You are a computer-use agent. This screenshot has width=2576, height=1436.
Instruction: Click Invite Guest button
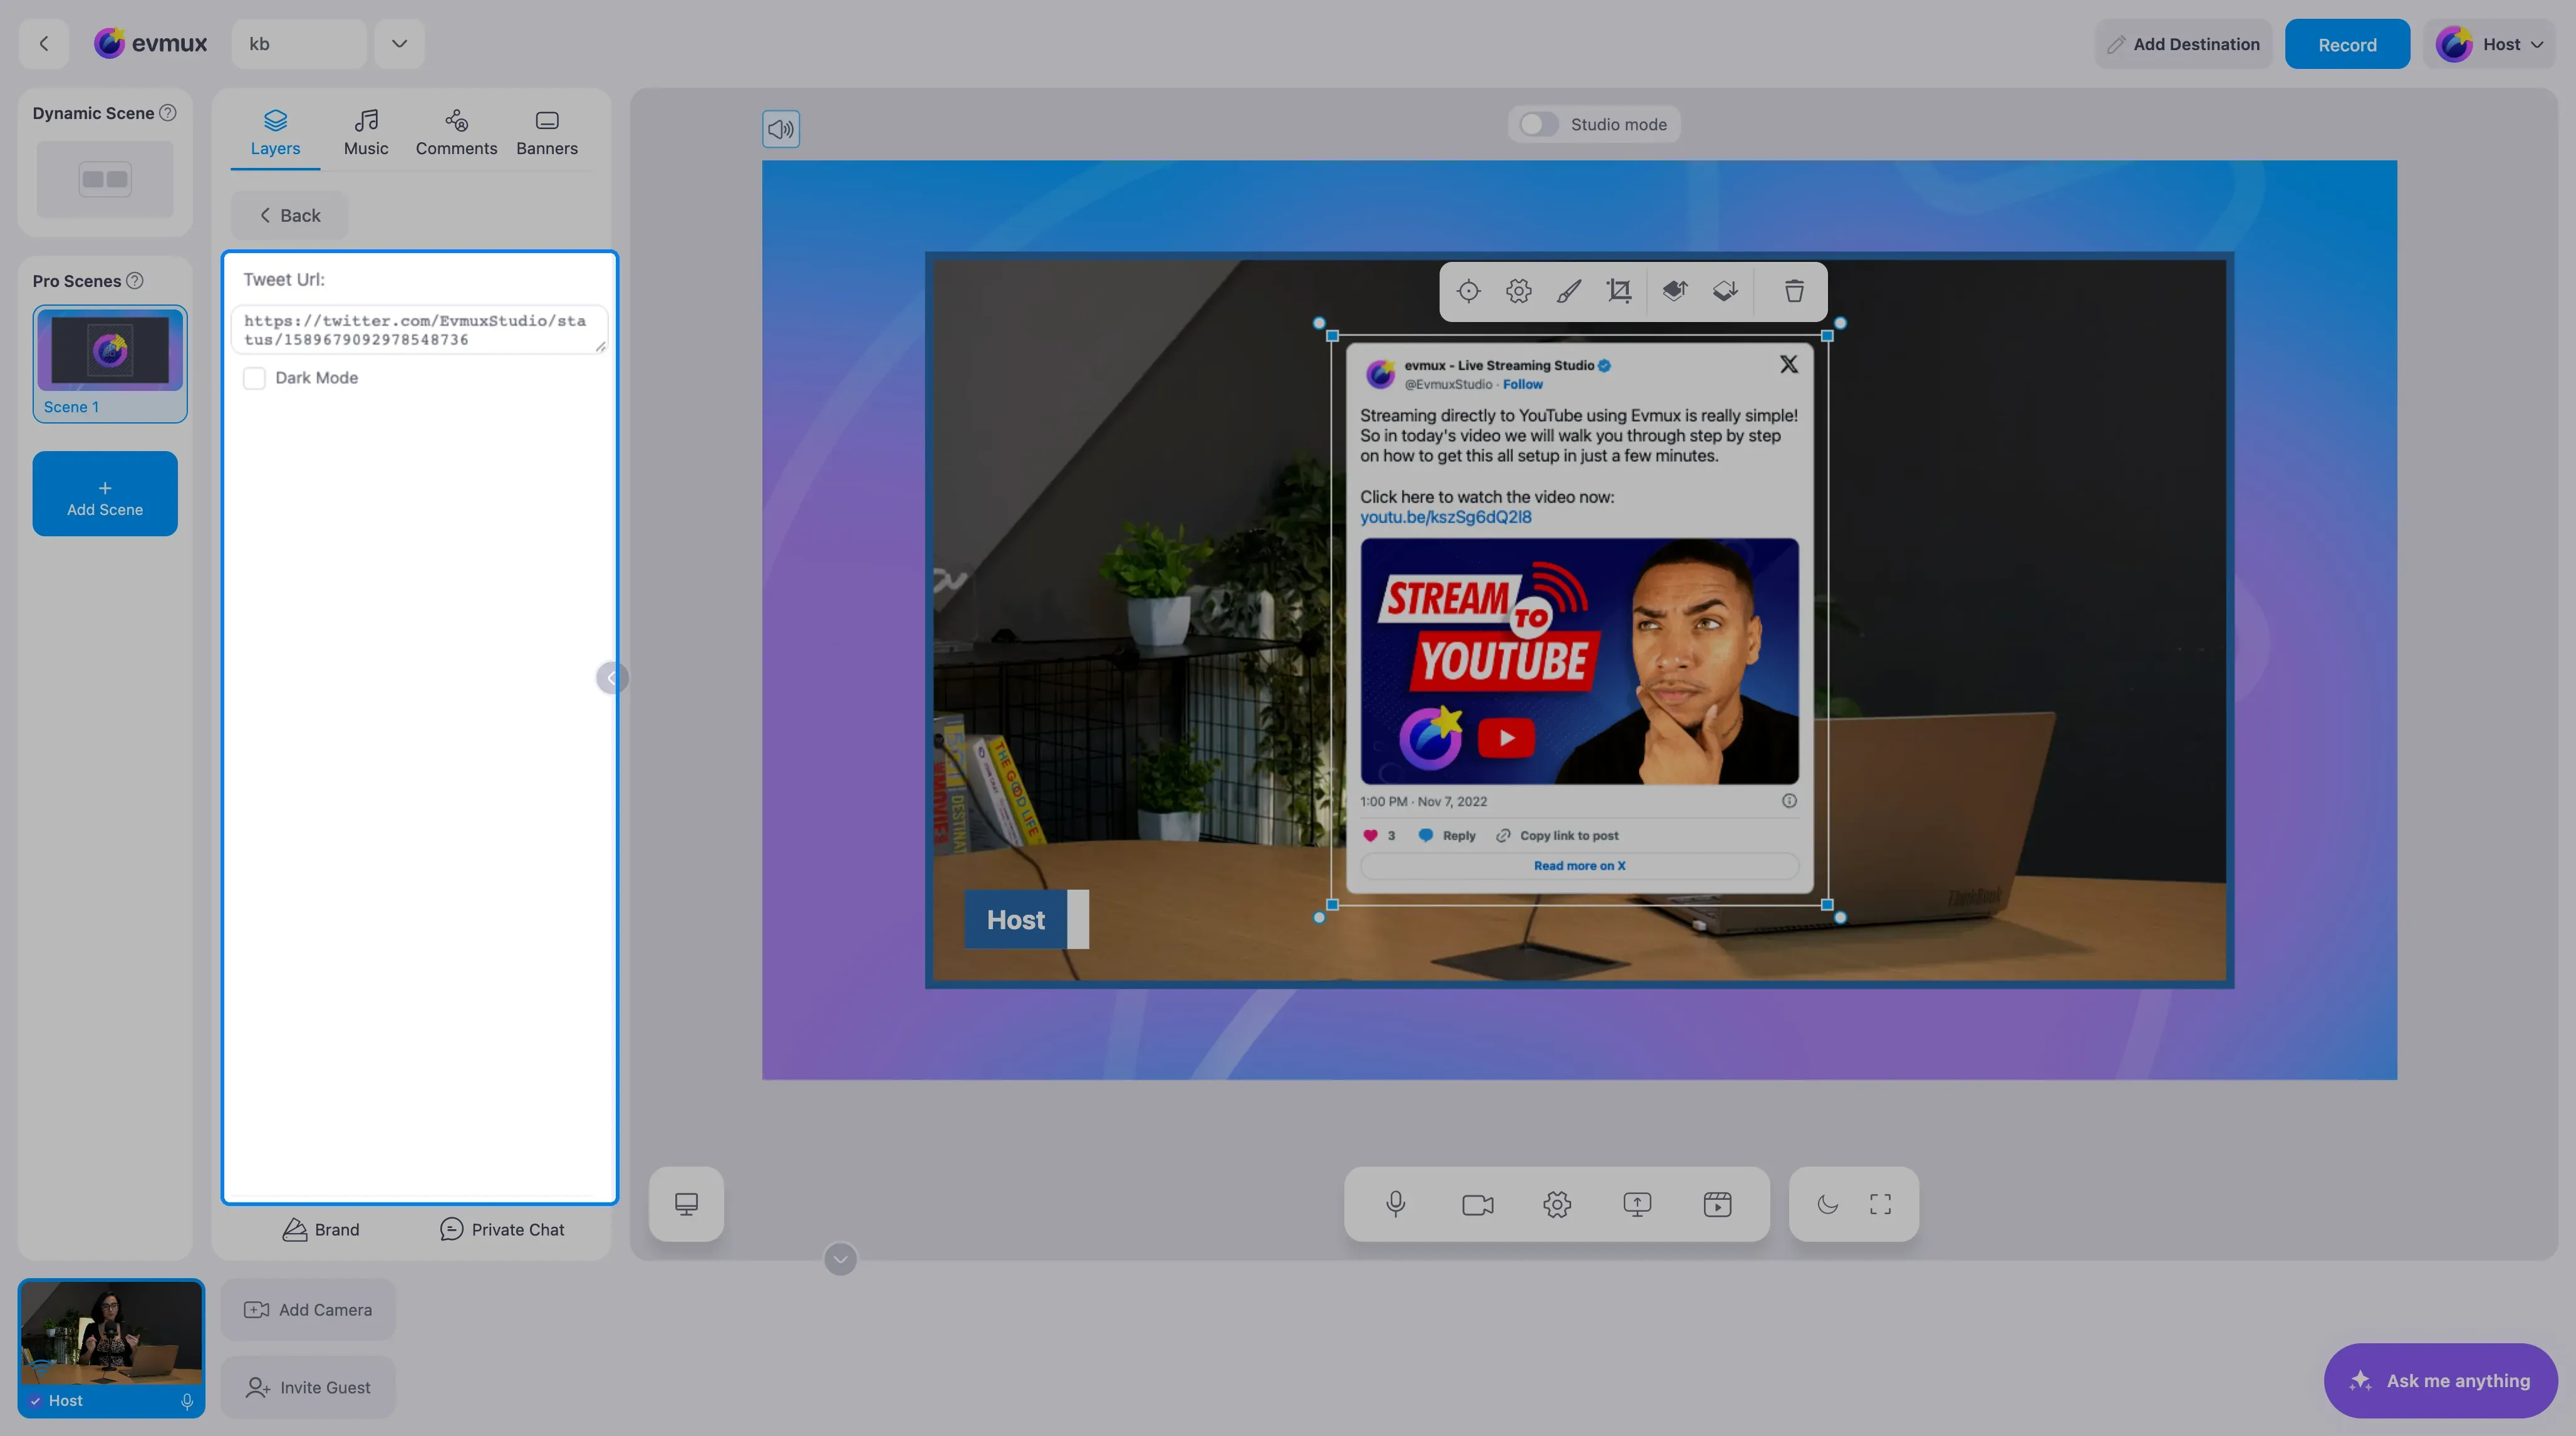[308, 1388]
